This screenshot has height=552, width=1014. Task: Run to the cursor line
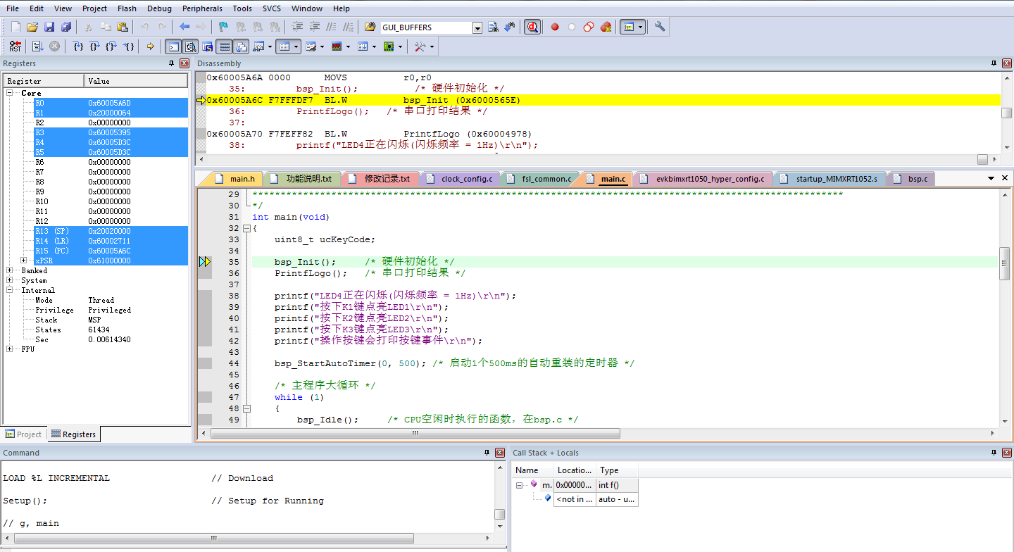[129, 46]
